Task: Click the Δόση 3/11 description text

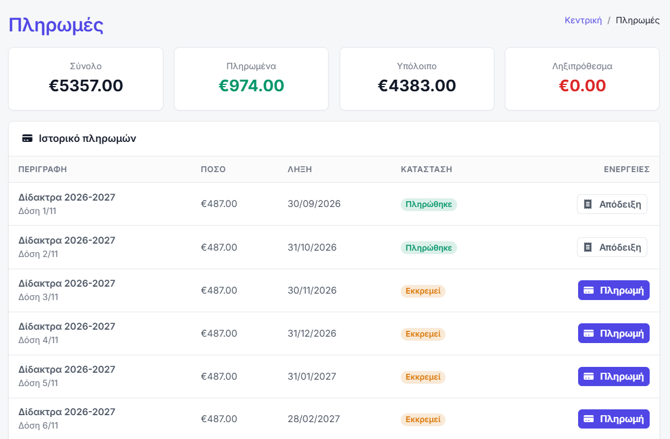Action: click(38, 297)
